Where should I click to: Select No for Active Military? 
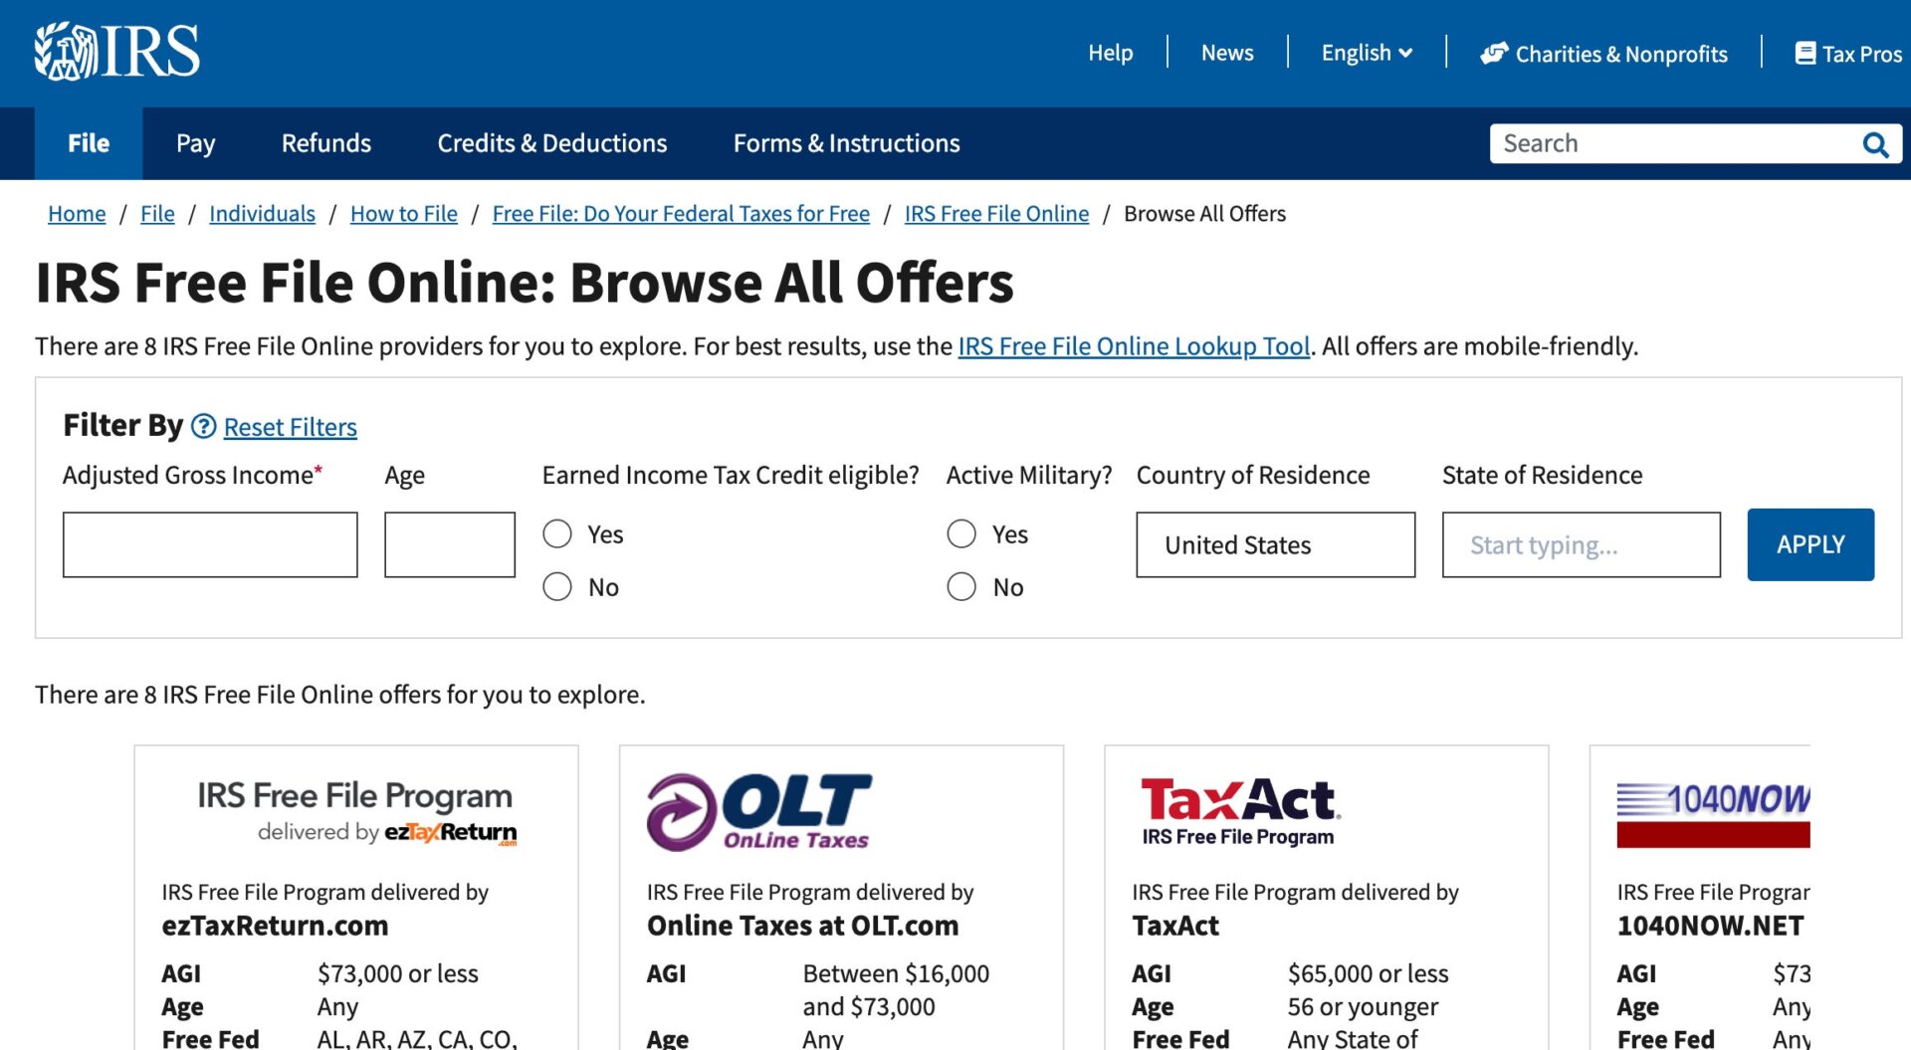[x=961, y=586]
